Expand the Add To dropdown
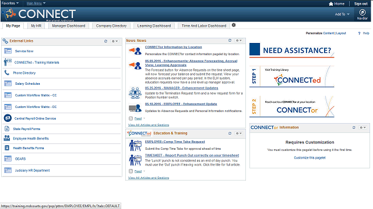 tap(342, 14)
